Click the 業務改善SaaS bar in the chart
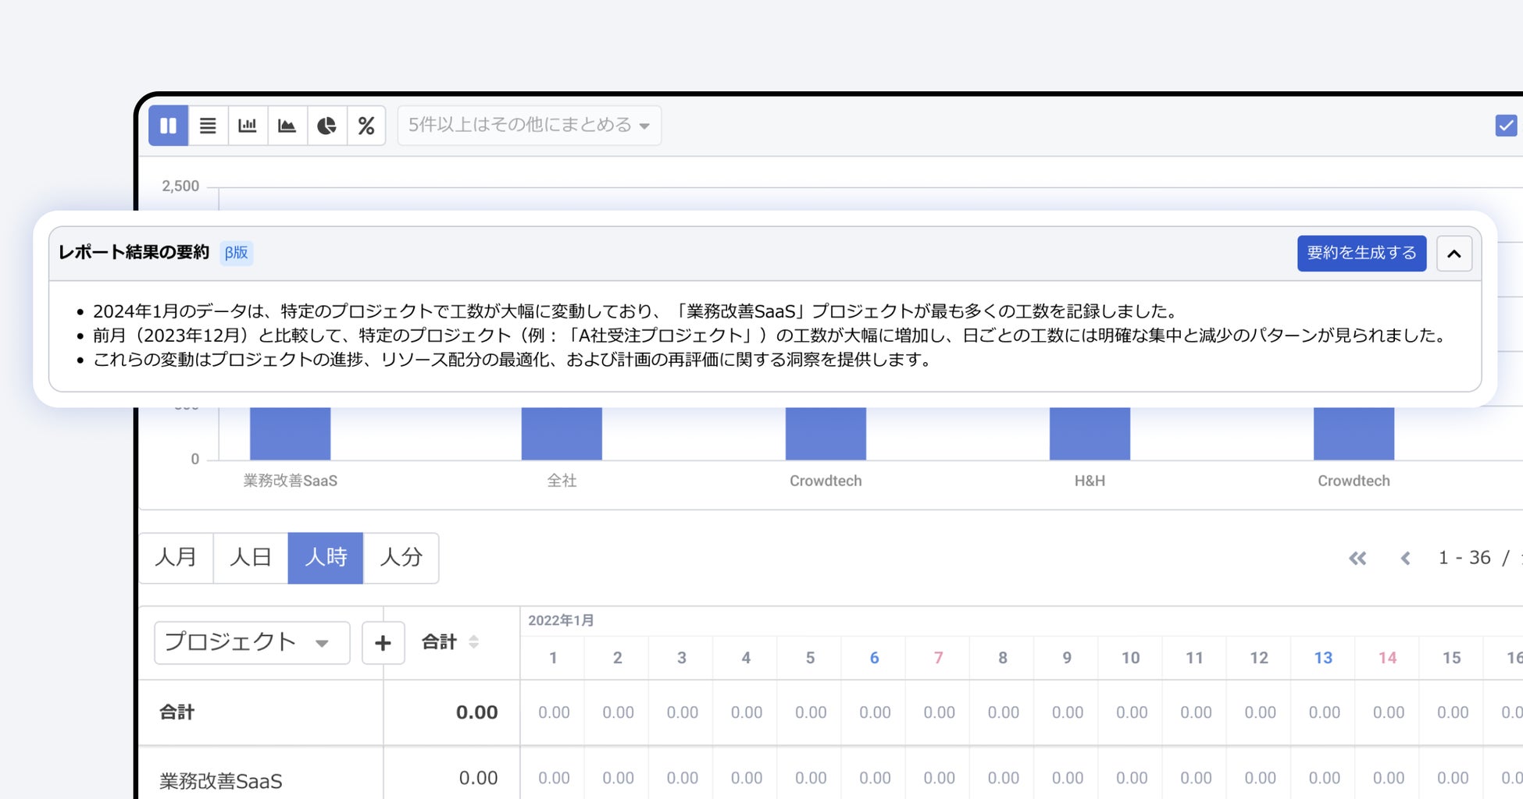Viewport: 1523px width, 799px height. pyautogui.click(x=290, y=434)
